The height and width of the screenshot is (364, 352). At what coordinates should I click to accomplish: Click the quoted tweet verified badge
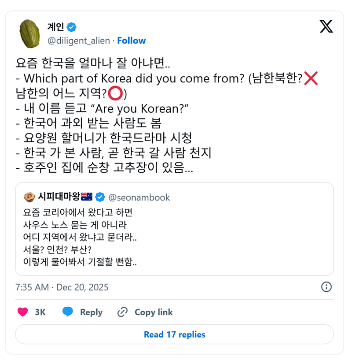(100, 197)
